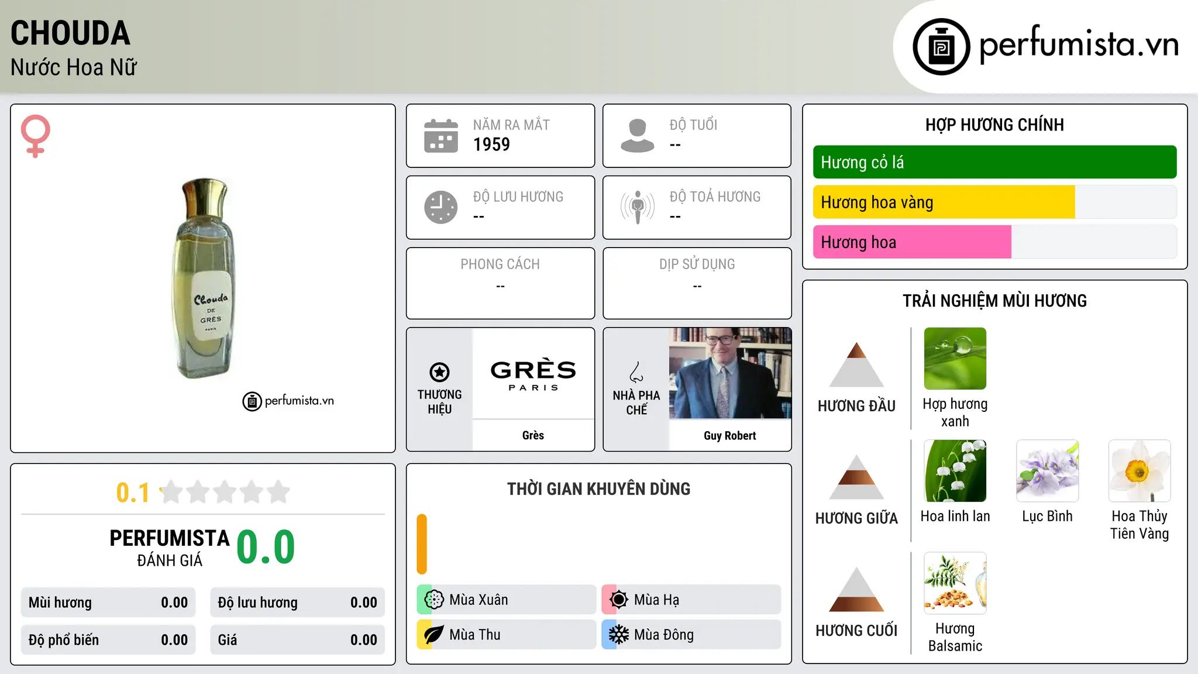
Task: Click the CHOUDA perfume title
Action: [x=70, y=33]
